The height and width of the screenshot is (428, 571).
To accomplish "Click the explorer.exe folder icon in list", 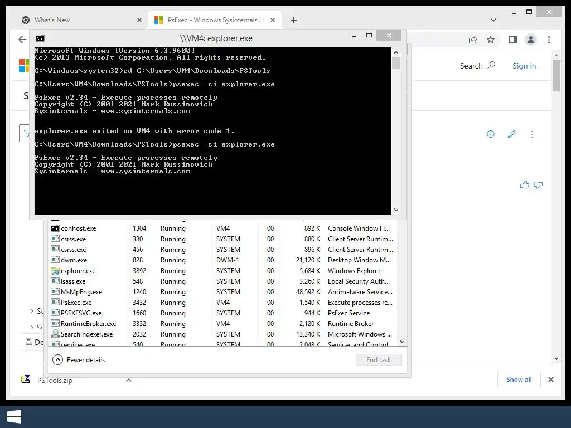I will click(x=55, y=270).
